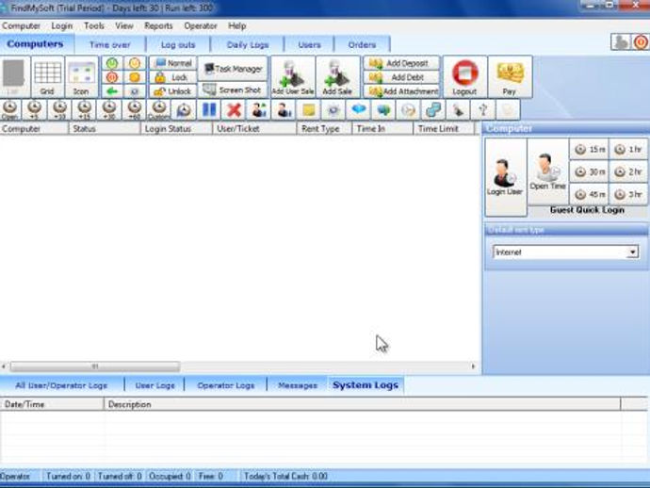
Task: Open All User/Operator Logs tab
Action: point(61,385)
